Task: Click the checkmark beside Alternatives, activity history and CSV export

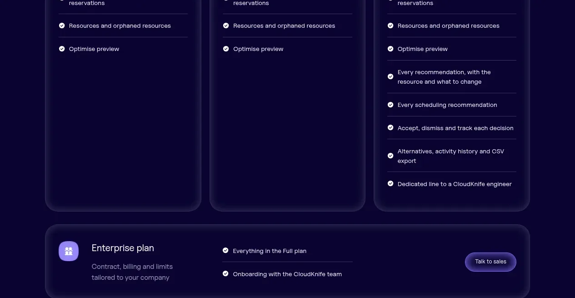Action: pos(390,156)
